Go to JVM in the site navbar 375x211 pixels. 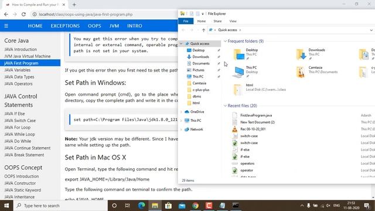pyautogui.click(x=114, y=26)
